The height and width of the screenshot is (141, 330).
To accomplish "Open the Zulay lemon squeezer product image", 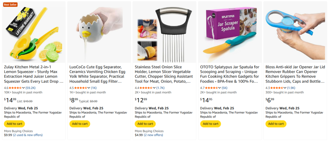I will [34, 32].
